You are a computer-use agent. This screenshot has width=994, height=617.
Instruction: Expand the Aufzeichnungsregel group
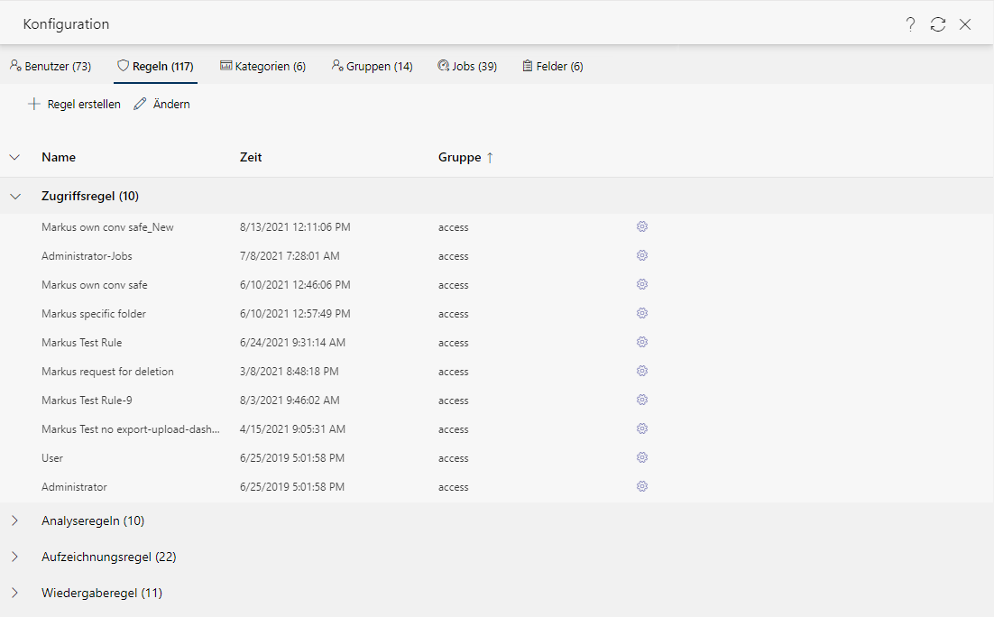(x=14, y=557)
